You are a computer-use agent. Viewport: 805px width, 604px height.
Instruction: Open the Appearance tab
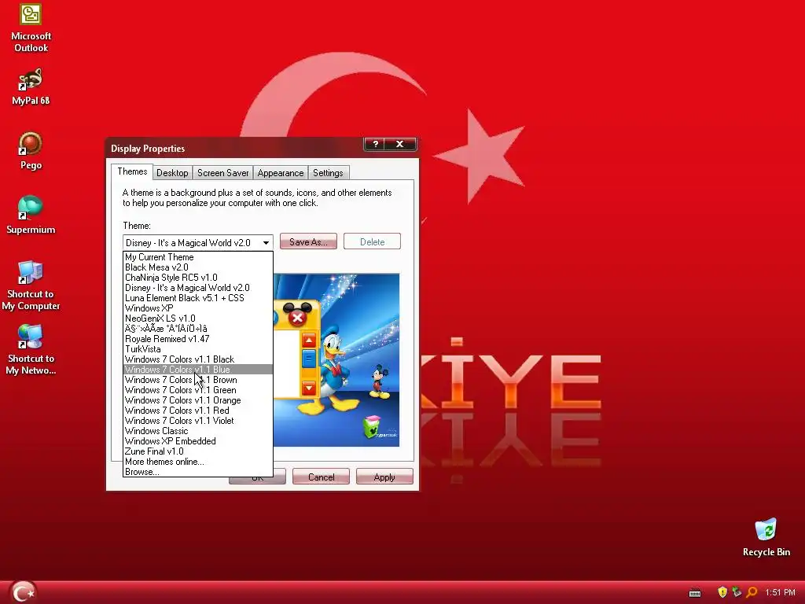point(281,173)
